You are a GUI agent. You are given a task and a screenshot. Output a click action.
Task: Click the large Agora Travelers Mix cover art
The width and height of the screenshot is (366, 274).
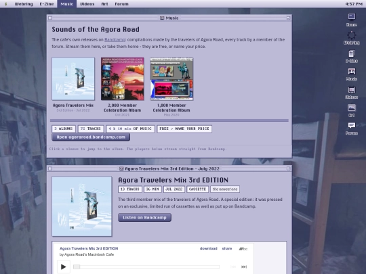pyautogui.click(x=82, y=206)
